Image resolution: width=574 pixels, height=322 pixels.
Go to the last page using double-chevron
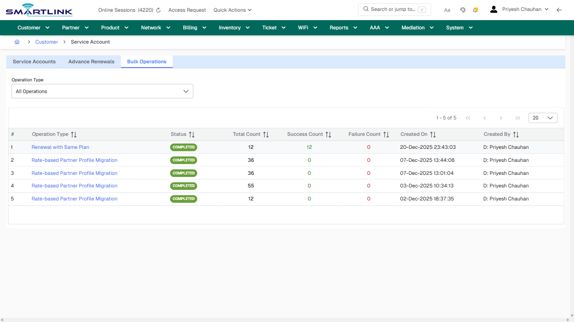coord(517,118)
